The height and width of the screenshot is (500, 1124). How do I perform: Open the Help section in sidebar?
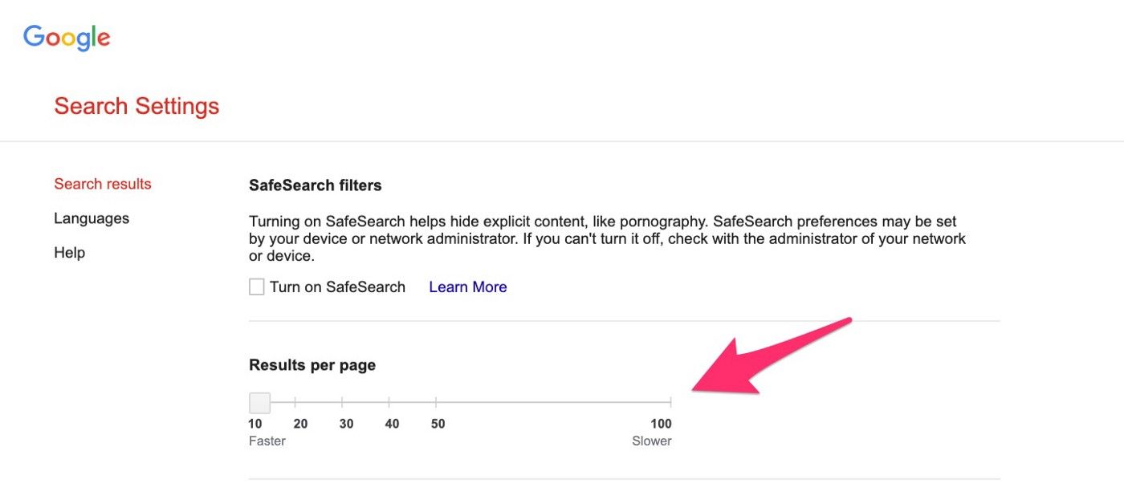click(70, 253)
